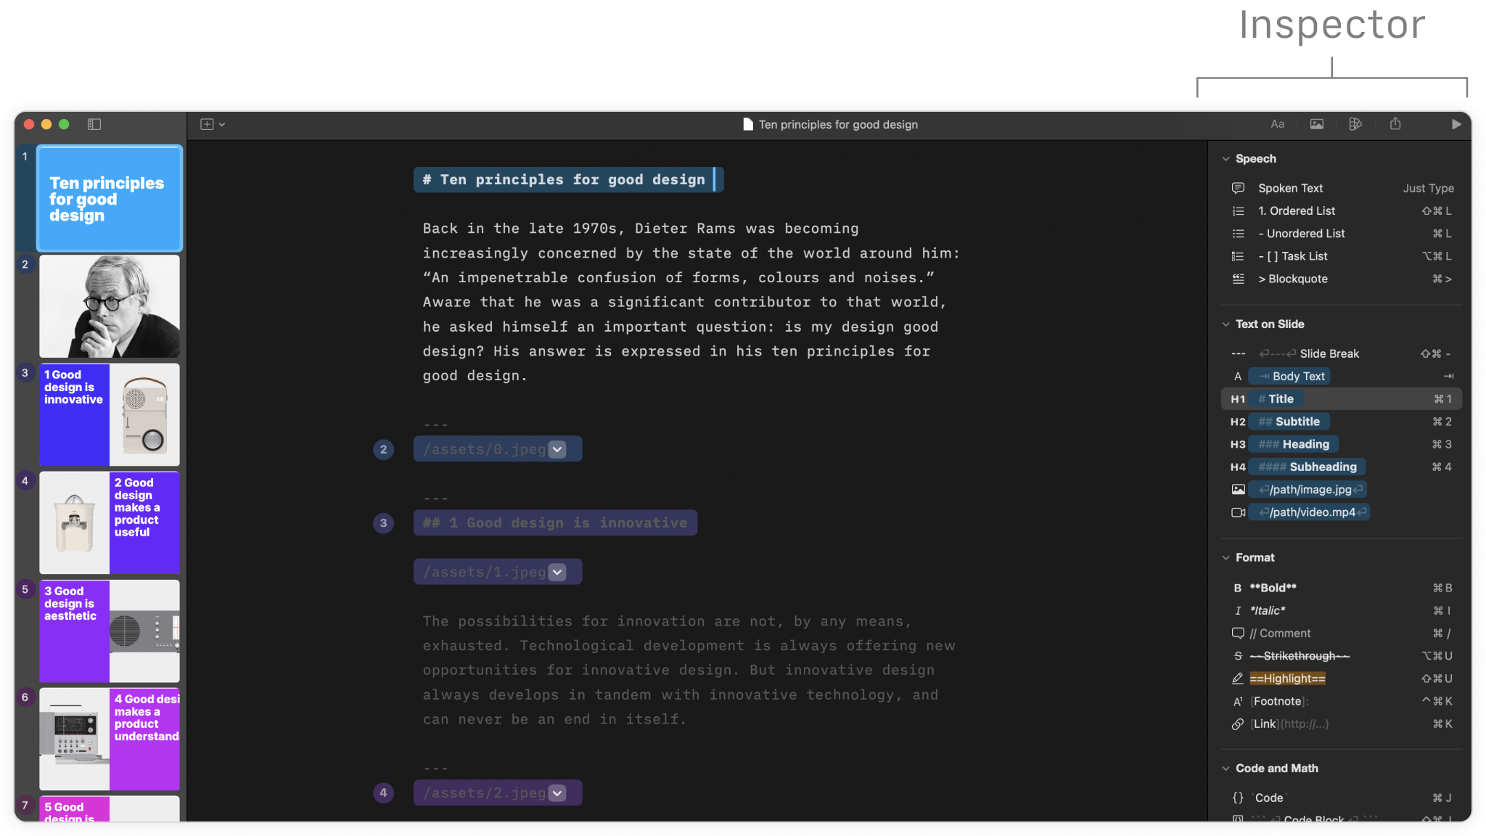The height and width of the screenshot is (836, 1486).
Task: Insert an image path placeholder
Action: coord(1308,489)
